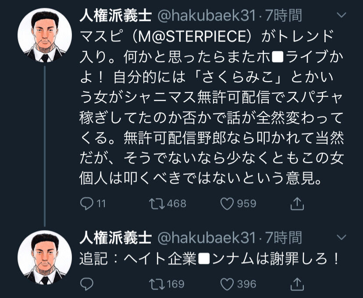Reply to the 追記 tweet
This screenshot has width=363, height=298.
tap(86, 284)
